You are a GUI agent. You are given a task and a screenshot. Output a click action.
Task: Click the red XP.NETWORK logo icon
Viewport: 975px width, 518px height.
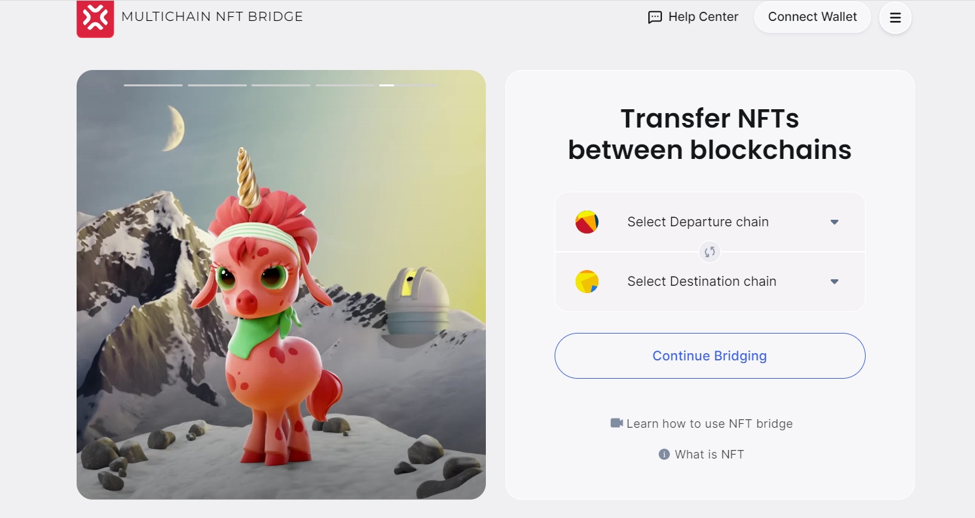pyautogui.click(x=96, y=18)
